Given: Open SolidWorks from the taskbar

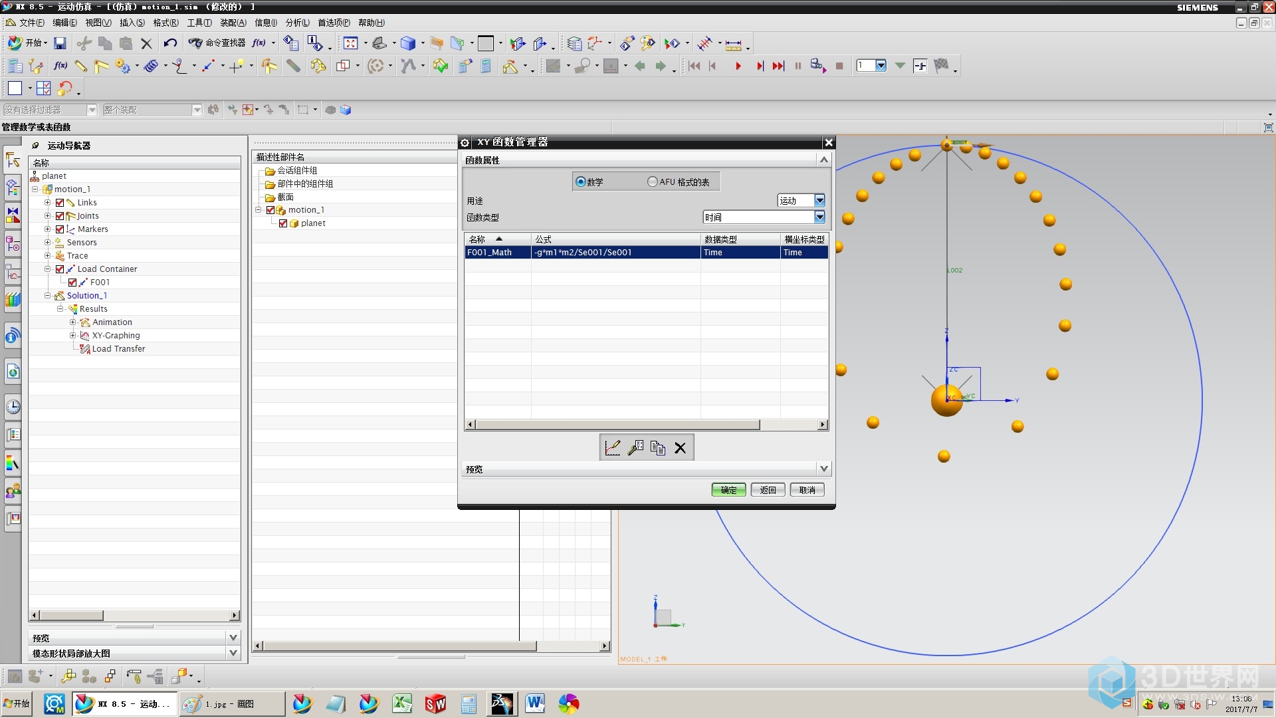Looking at the screenshot, I should click(x=435, y=703).
